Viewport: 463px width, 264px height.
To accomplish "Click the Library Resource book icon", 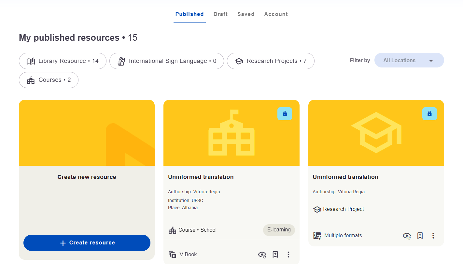I will coord(31,61).
